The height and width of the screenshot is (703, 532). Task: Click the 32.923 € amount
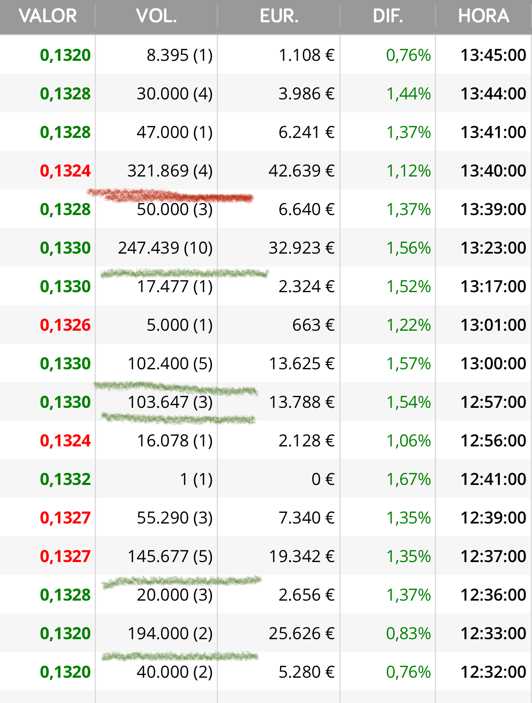302,248
